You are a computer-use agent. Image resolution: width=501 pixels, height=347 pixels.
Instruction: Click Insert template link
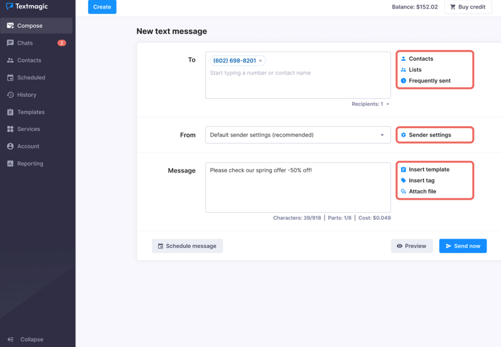[429, 170]
